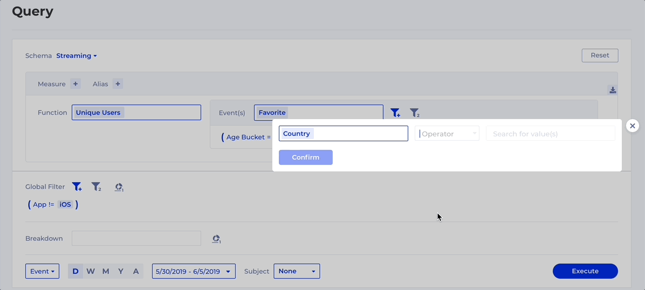Select the iOS filter value tag

65,204
